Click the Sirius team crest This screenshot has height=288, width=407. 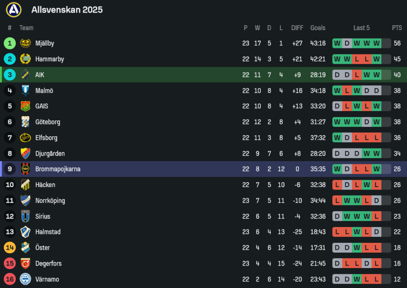[x=26, y=216]
